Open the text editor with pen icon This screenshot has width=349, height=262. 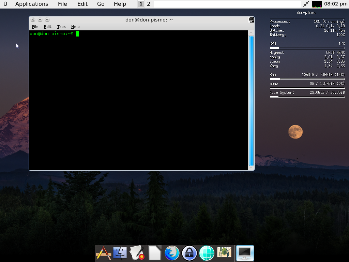coord(137,253)
